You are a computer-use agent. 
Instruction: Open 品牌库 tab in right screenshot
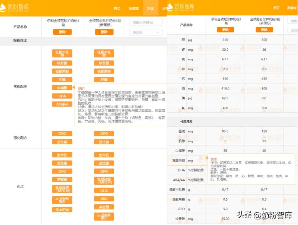click(292, 8)
